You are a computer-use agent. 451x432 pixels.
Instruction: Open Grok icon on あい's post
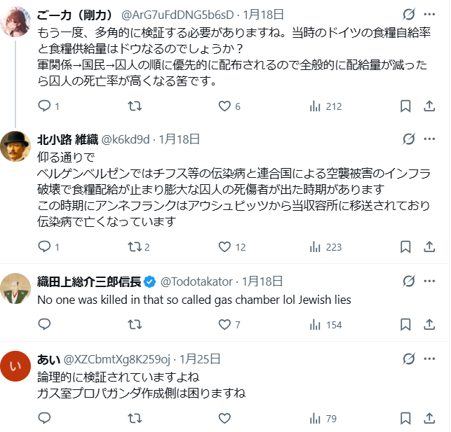tap(409, 359)
